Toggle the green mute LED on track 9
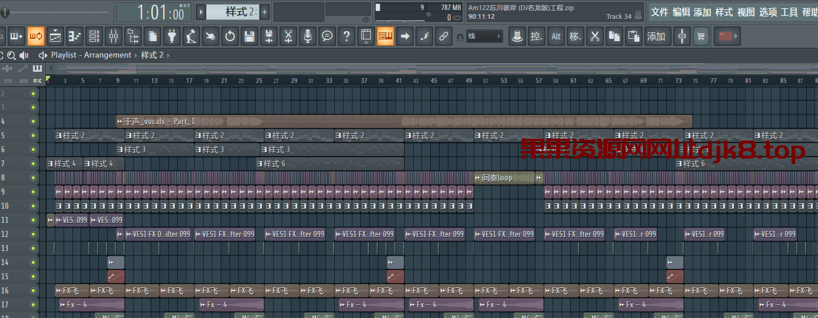The height and width of the screenshot is (318, 818). (33, 192)
